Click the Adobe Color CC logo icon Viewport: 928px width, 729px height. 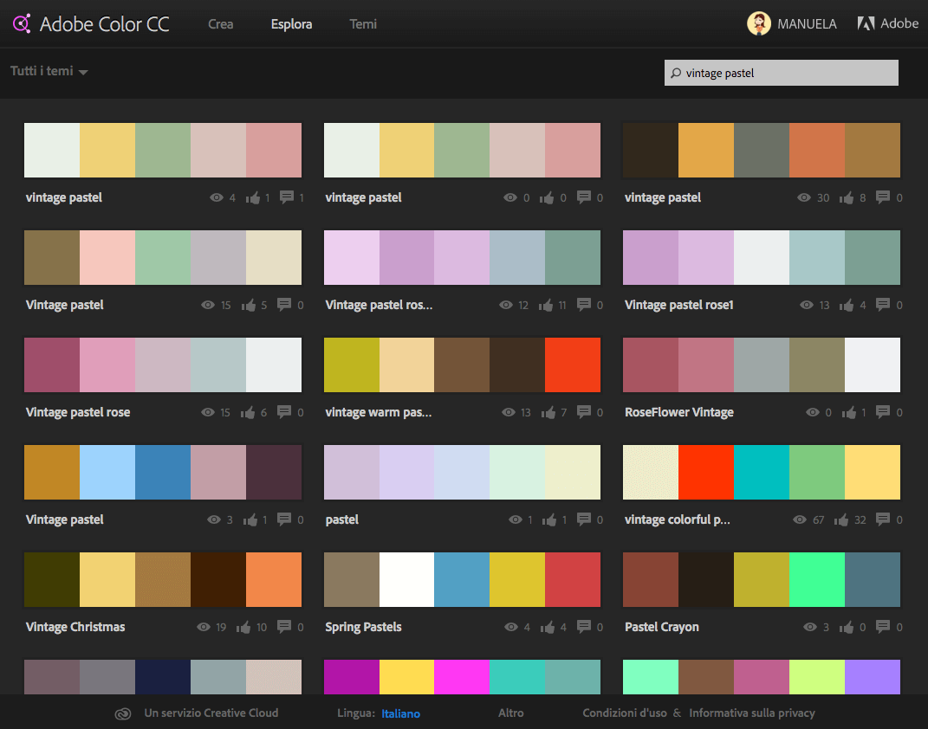point(23,23)
